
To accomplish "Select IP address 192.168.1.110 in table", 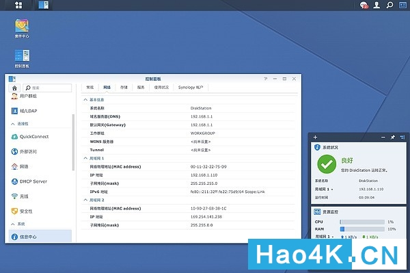I will [204, 175].
